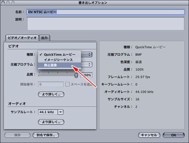Click the 品質 slider handle
Image resolution: width=189 pixels, height=143 pixels.
76,75
